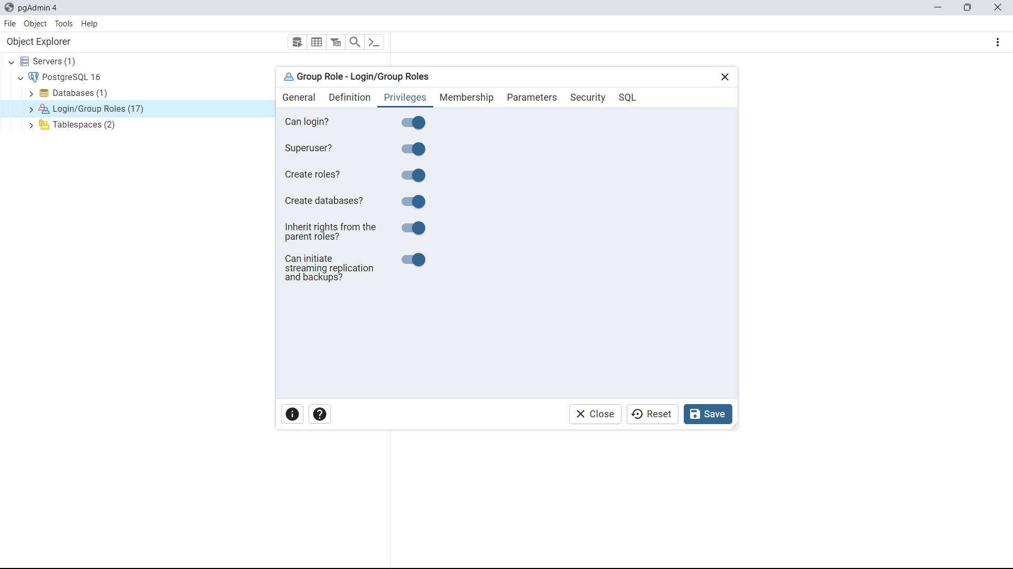Click the Object Explorer panel title

click(x=39, y=42)
